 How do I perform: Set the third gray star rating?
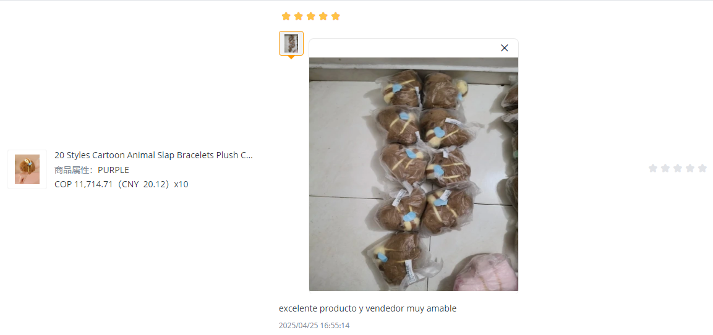(x=678, y=168)
